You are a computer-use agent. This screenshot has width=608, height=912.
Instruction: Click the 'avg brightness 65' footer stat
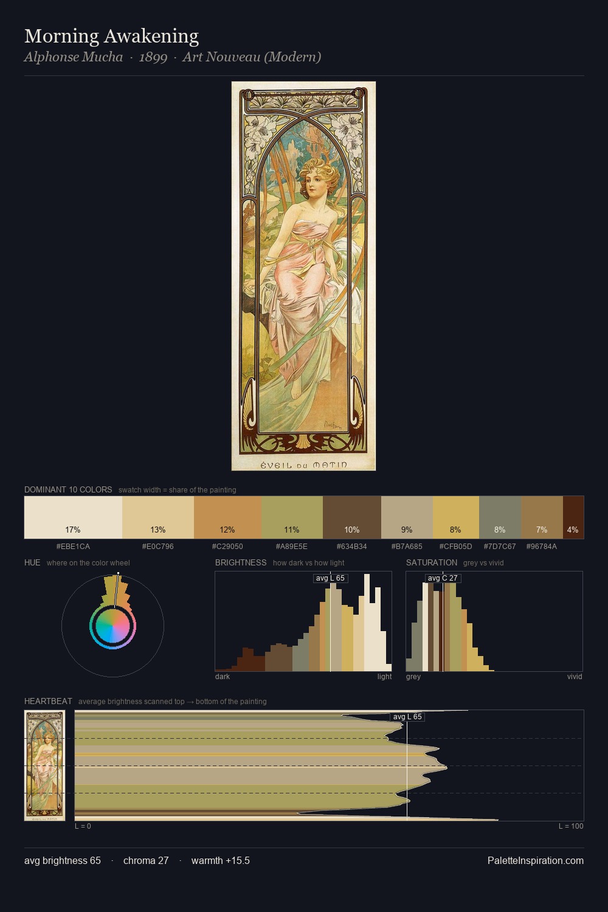point(63,860)
